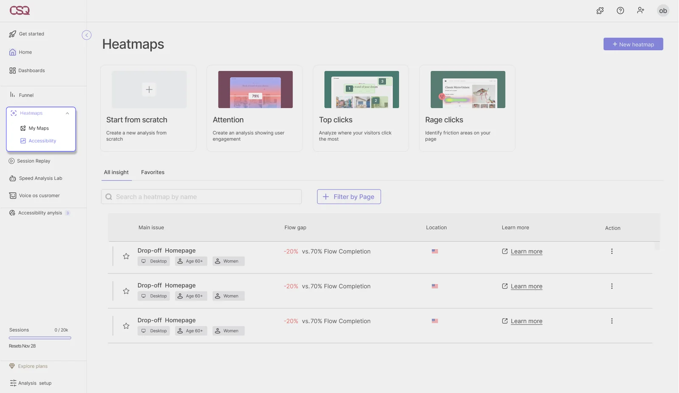Screen dimensions: 679x393
Task: Favorite the second Drop-off Homepage row star
Action: 126,291
